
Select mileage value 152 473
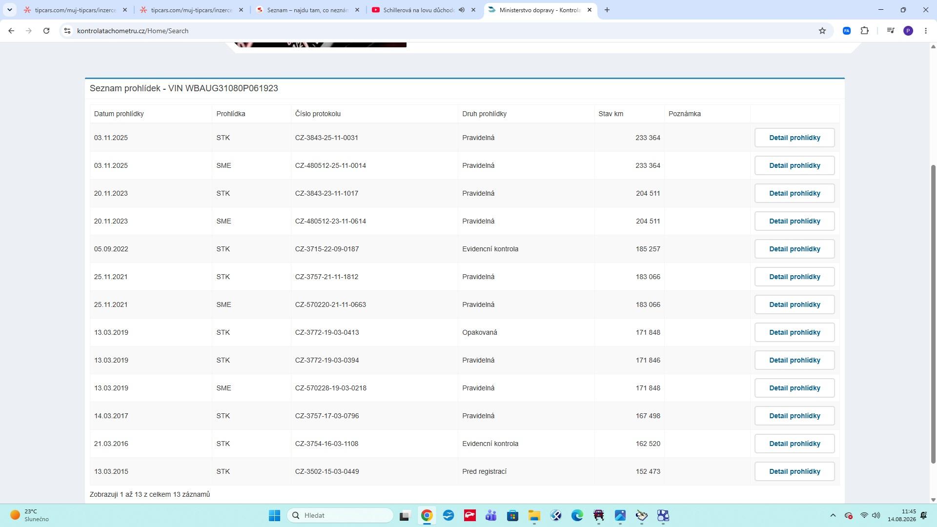648,471
